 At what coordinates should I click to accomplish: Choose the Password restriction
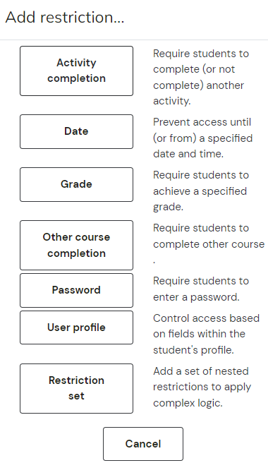tap(76, 290)
